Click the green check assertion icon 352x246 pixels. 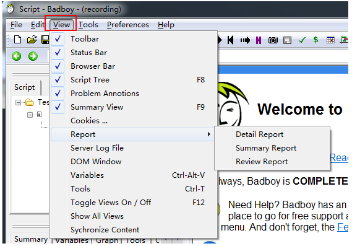[302, 40]
